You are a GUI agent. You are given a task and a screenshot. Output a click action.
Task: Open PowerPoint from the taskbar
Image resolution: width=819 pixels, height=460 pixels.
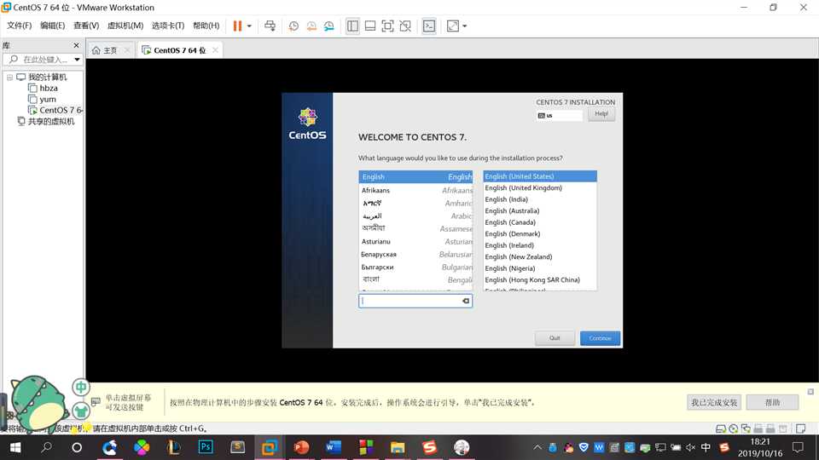[x=301, y=447]
